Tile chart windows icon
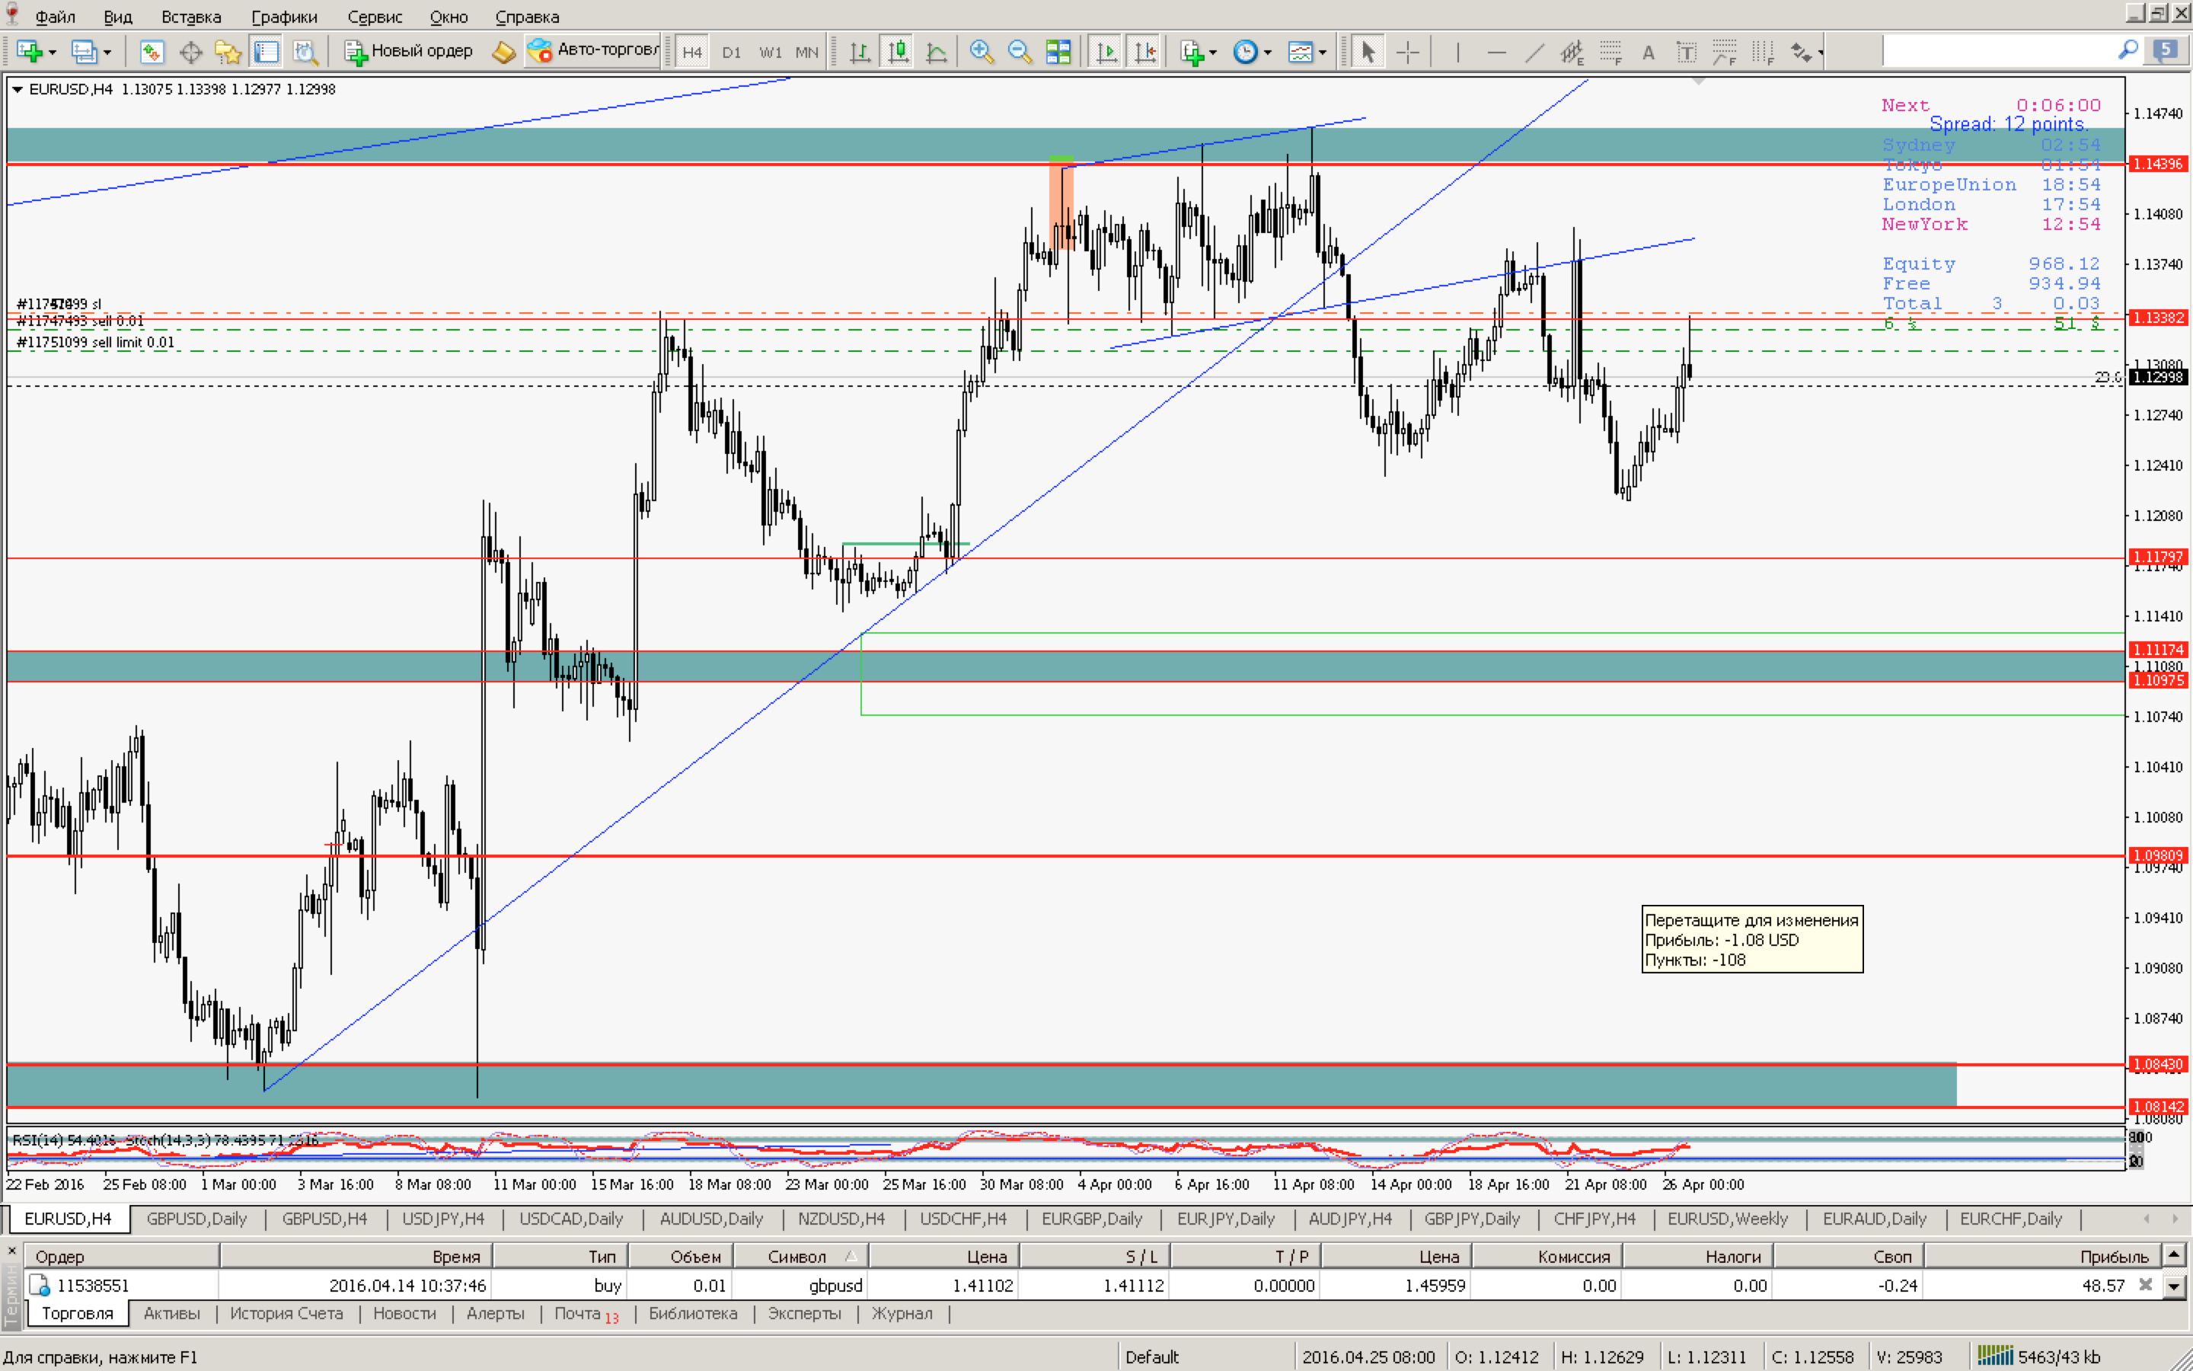This screenshot has height=1371, width=2193. pos(1058,52)
